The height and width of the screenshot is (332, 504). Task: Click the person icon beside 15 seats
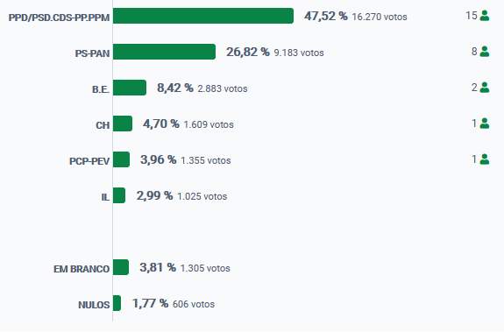pos(485,16)
